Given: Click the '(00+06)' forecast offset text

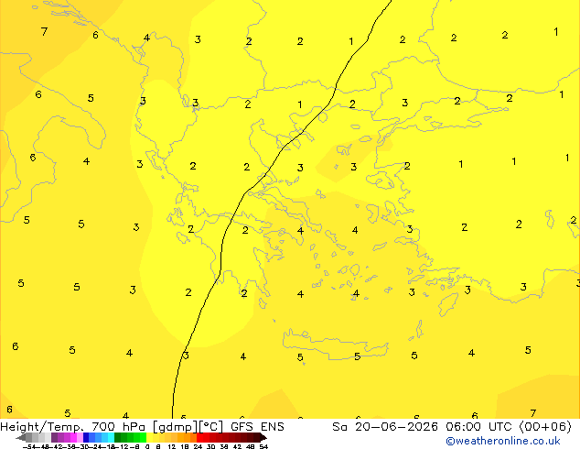Looking at the screenshot, I should [x=545, y=427].
